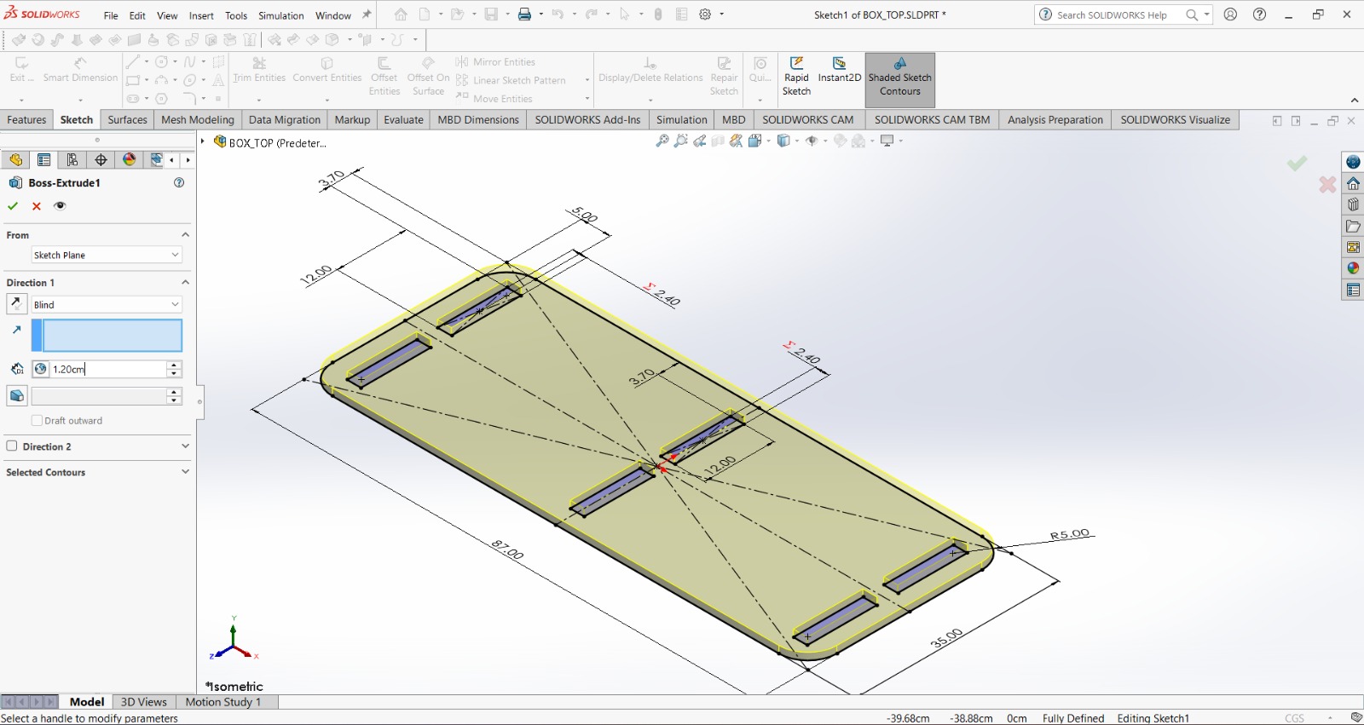
Task: Open the Tools menu
Action: 236,15
